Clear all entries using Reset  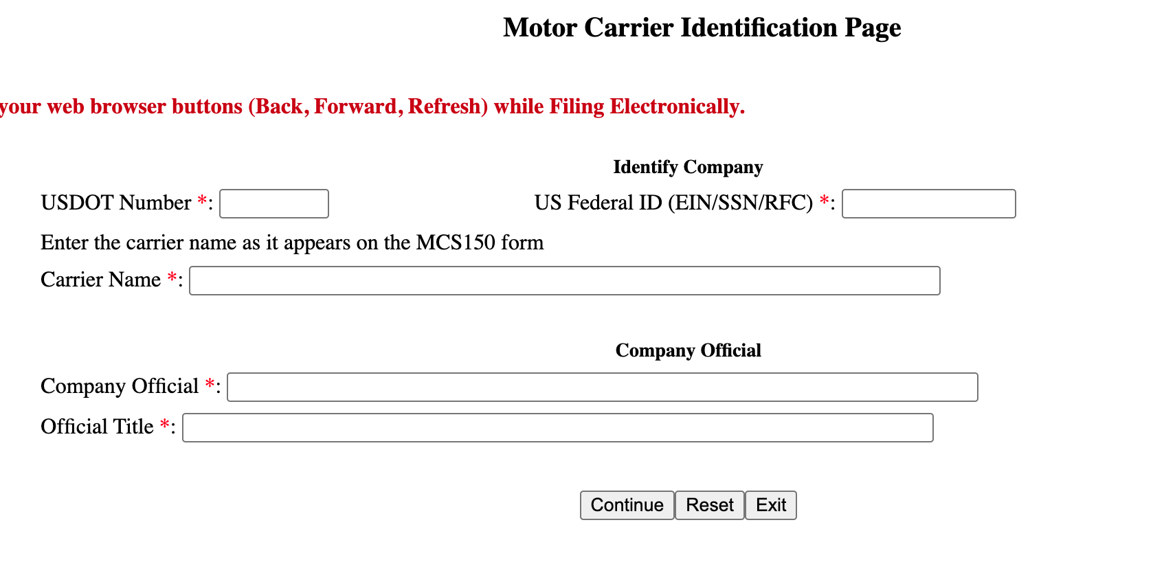pyautogui.click(x=709, y=505)
